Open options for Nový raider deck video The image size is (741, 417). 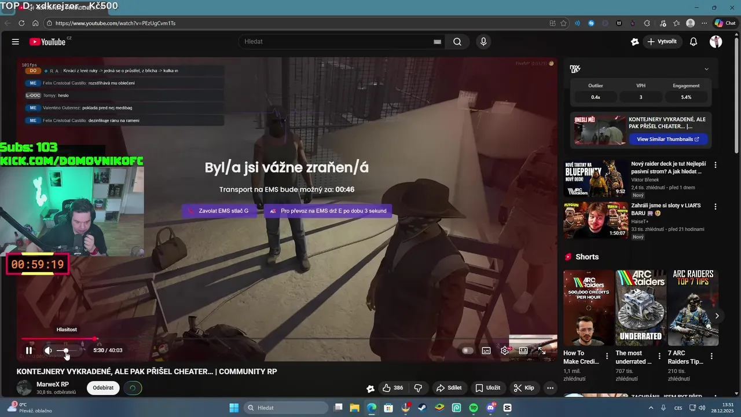[716, 165]
